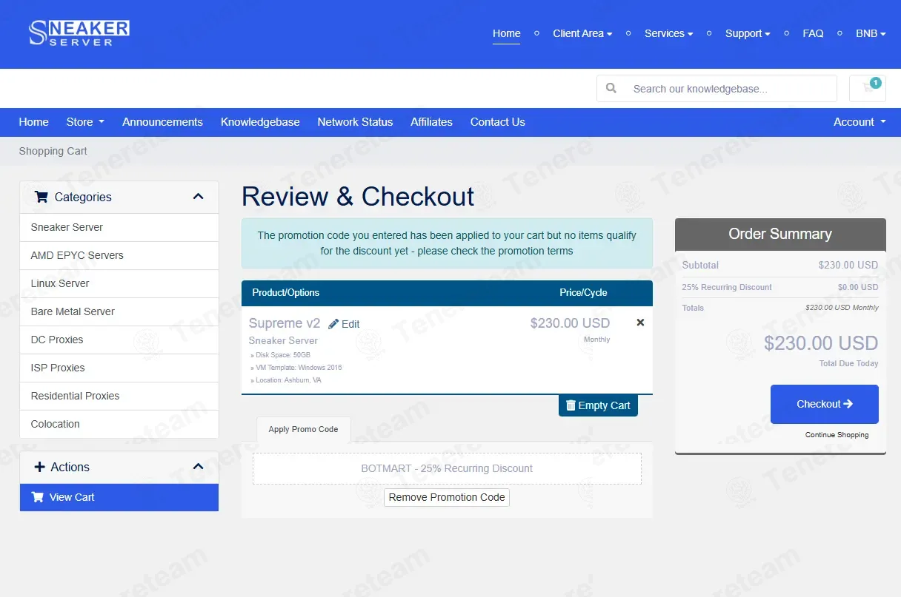Click the $230.00 USD Total Due Today amount
The image size is (901, 597).
(821, 343)
